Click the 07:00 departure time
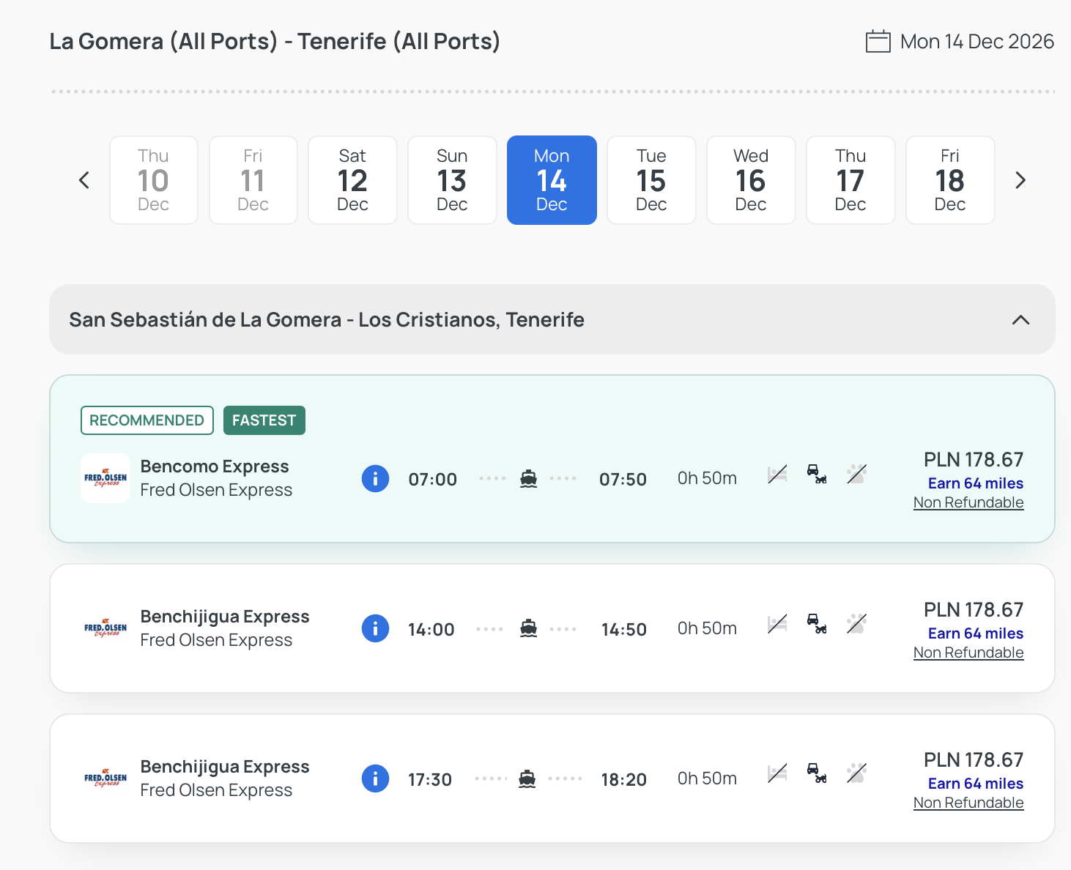The image size is (1071, 870). [433, 480]
